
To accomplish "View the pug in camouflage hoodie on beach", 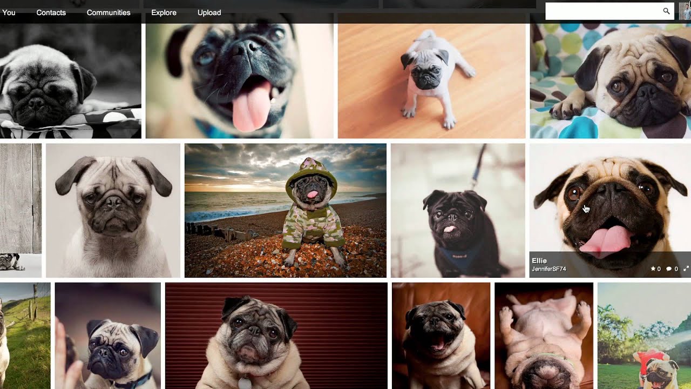I will pos(286,210).
